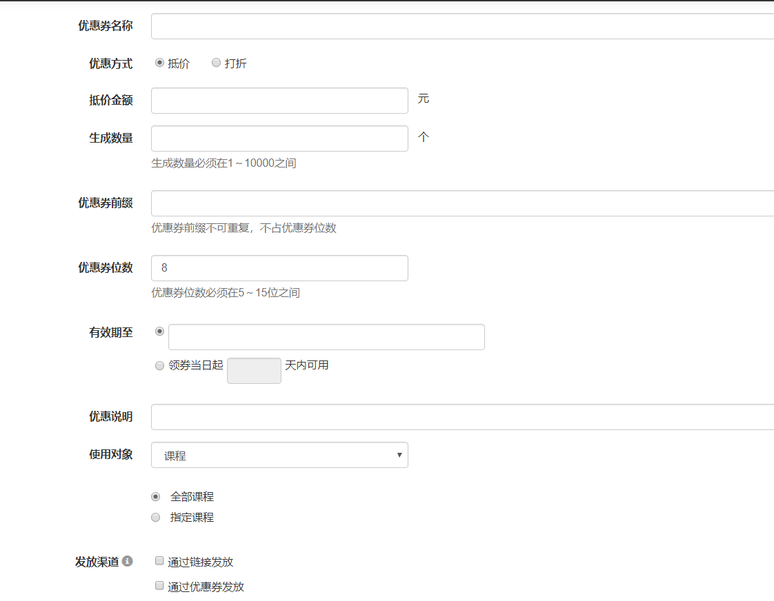774x601 pixels.
Task: Tick the 通过优惠券发放 checkbox
Action: [x=159, y=586]
